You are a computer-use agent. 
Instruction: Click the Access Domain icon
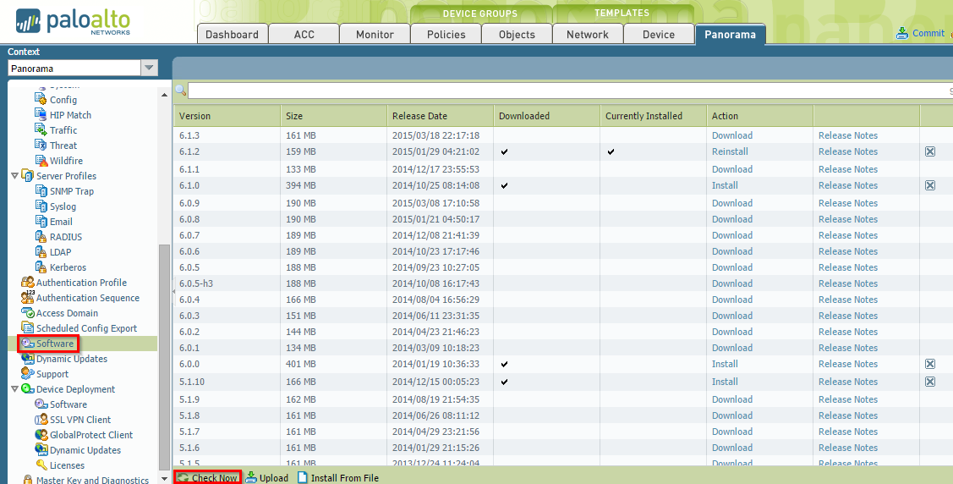pos(27,312)
